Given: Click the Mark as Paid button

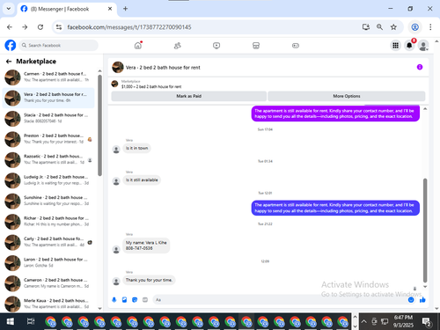Looking at the screenshot, I should click(x=189, y=96).
